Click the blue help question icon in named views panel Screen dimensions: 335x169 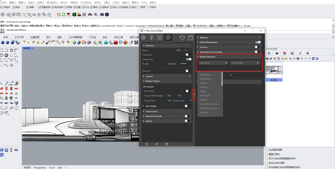(317, 59)
